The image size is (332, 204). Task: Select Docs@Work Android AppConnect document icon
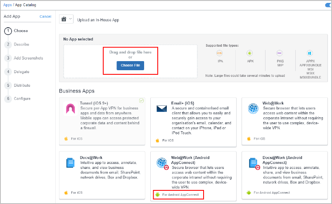[253, 163]
